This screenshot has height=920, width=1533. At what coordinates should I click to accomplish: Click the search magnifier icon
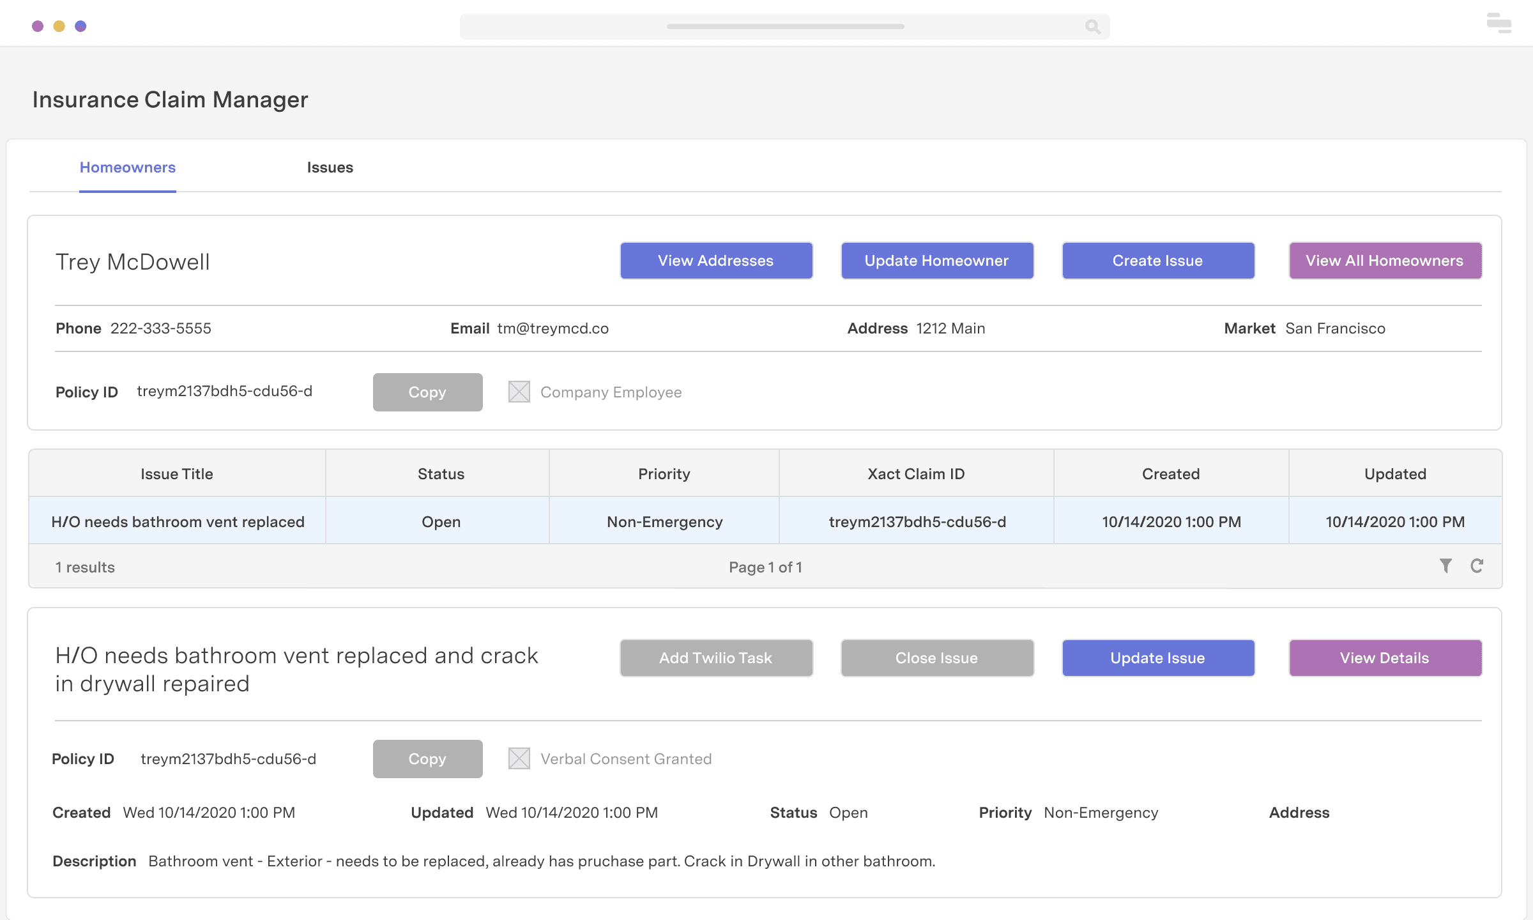(x=1092, y=26)
